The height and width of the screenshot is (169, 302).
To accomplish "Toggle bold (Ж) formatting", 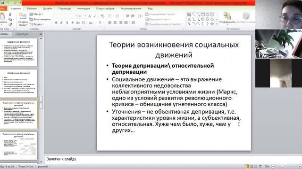I will [56, 23].
